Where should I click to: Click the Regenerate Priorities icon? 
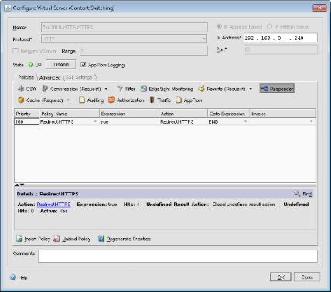(101, 239)
